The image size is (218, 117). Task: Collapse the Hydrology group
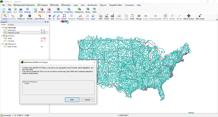pyautogui.click(x=2, y=28)
